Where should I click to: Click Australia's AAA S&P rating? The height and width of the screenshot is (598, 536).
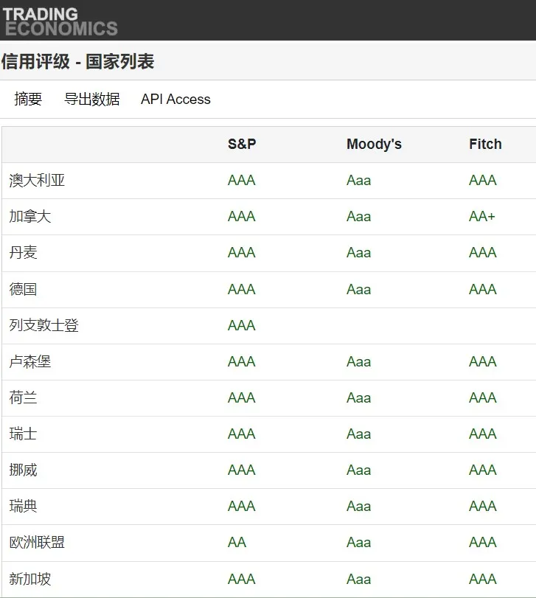[x=241, y=180]
